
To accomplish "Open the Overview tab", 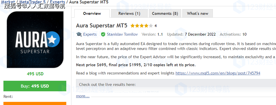I will pos(92,13).
